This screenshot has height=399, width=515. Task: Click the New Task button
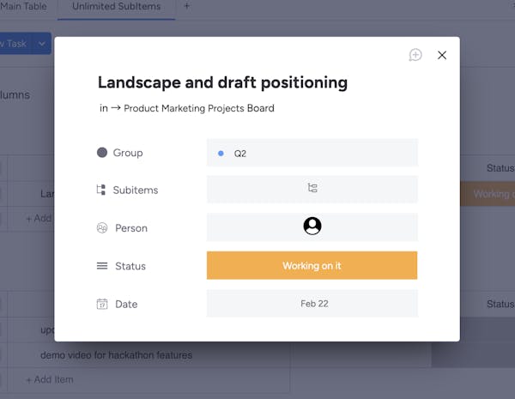pos(15,44)
